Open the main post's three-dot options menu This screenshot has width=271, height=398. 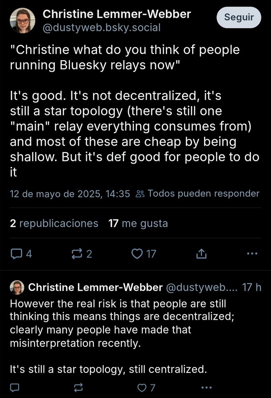pos(252,253)
